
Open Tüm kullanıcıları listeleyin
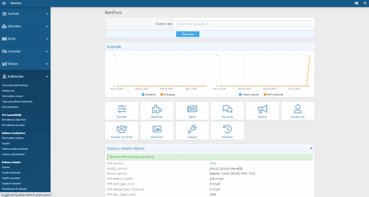tap(15, 85)
